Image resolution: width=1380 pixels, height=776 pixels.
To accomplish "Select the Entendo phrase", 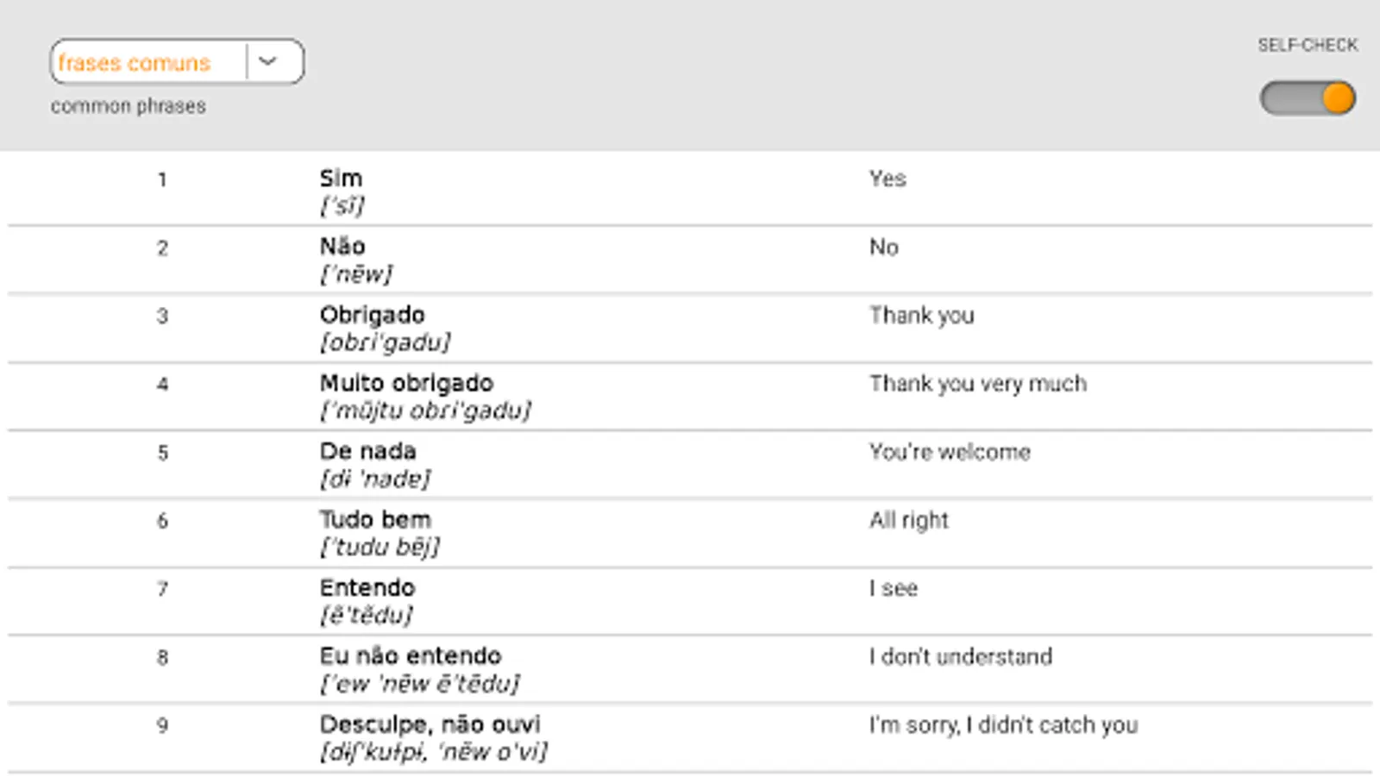I will tap(367, 587).
